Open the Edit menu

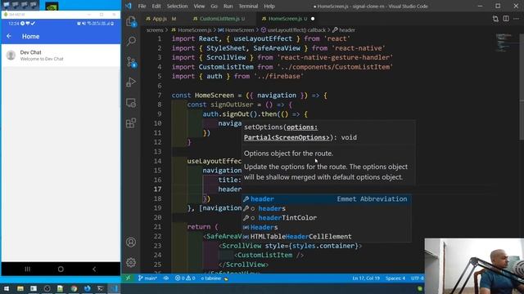(156, 6)
